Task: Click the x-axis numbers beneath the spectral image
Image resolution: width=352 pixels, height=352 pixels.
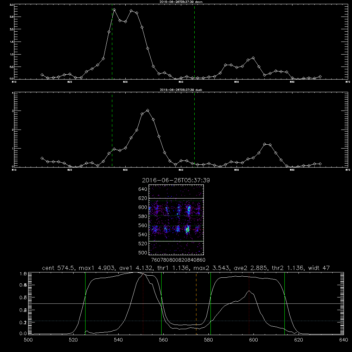Action: pos(178,260)
